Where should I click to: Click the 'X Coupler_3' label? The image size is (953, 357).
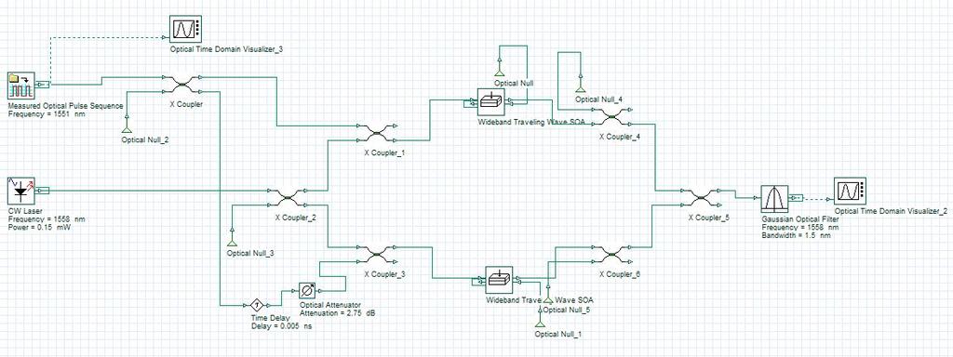click(384, 274)
